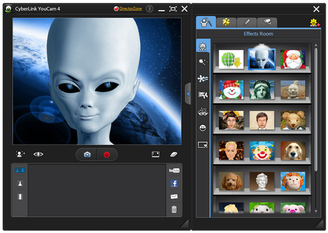This screenshot has height=233, width=328.
Task: Open the surveillance camera tab
Action: tap(267, 22)
